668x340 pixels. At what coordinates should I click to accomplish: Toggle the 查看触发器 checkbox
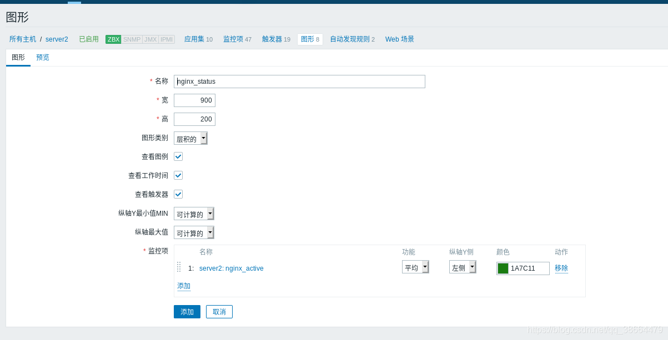click(178, 194)
